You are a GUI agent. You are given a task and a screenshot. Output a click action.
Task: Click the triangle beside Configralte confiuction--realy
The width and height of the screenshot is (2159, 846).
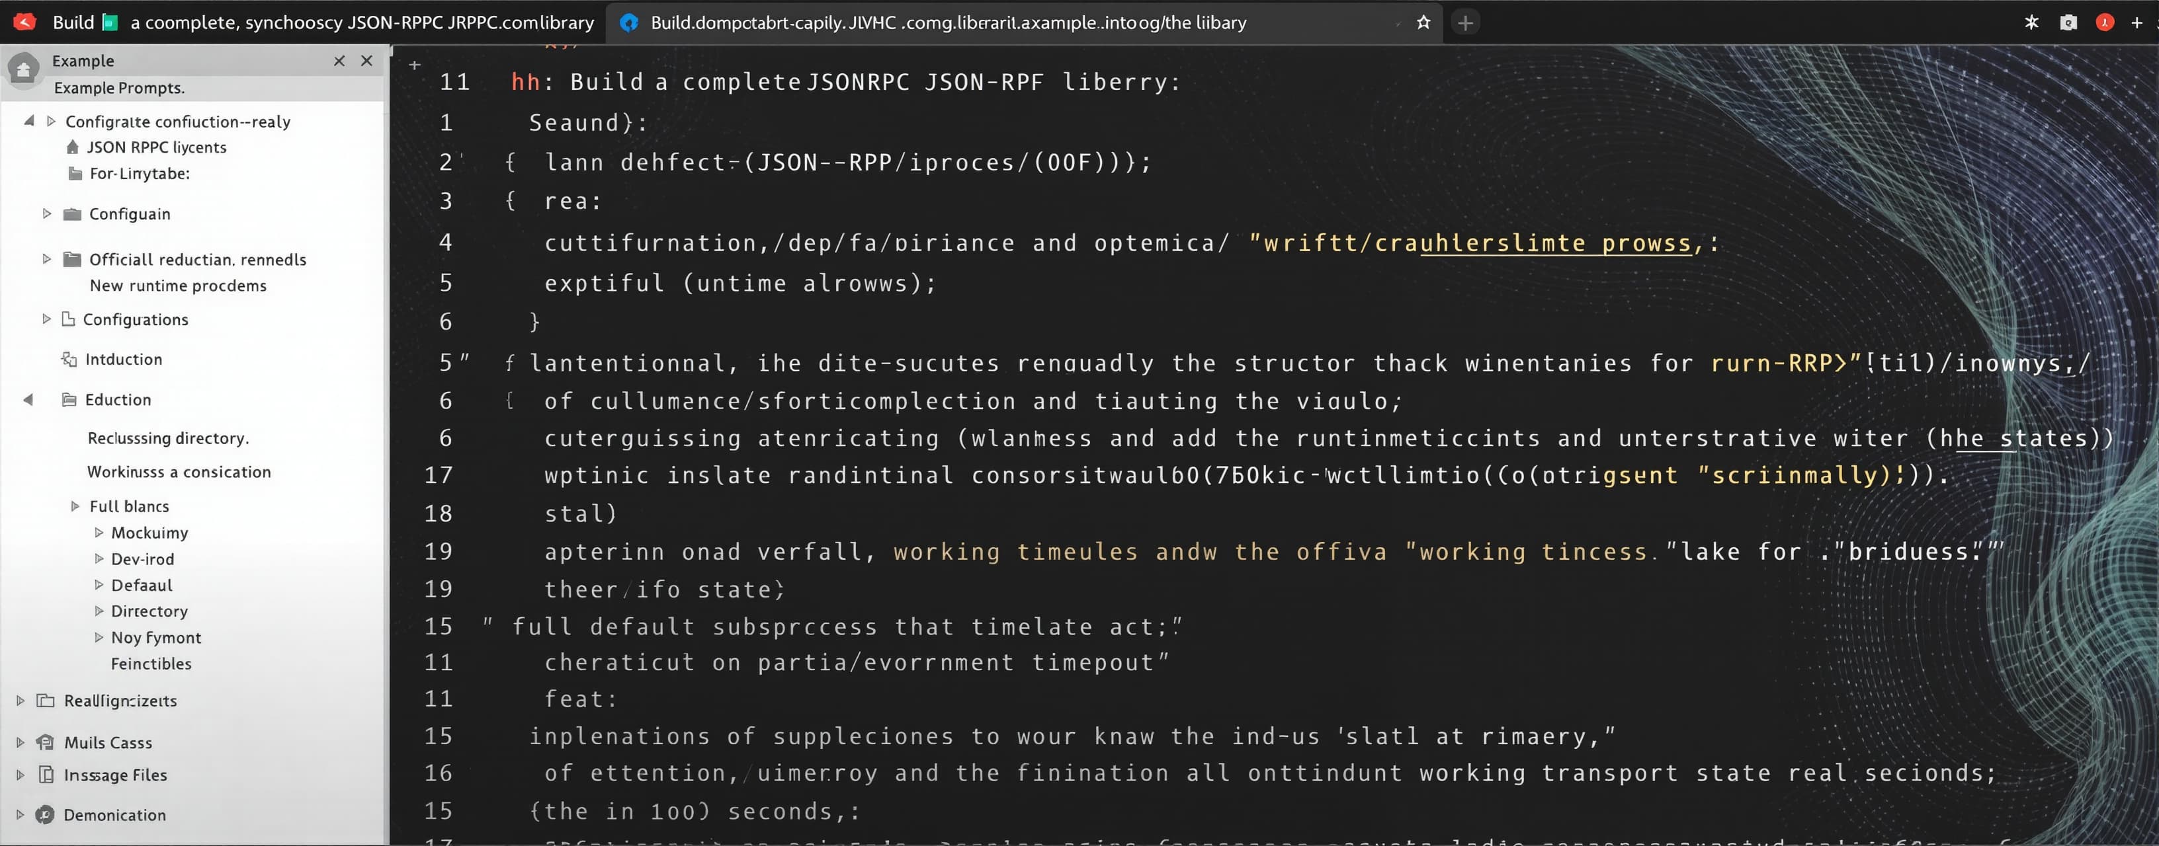coord(51,120)
